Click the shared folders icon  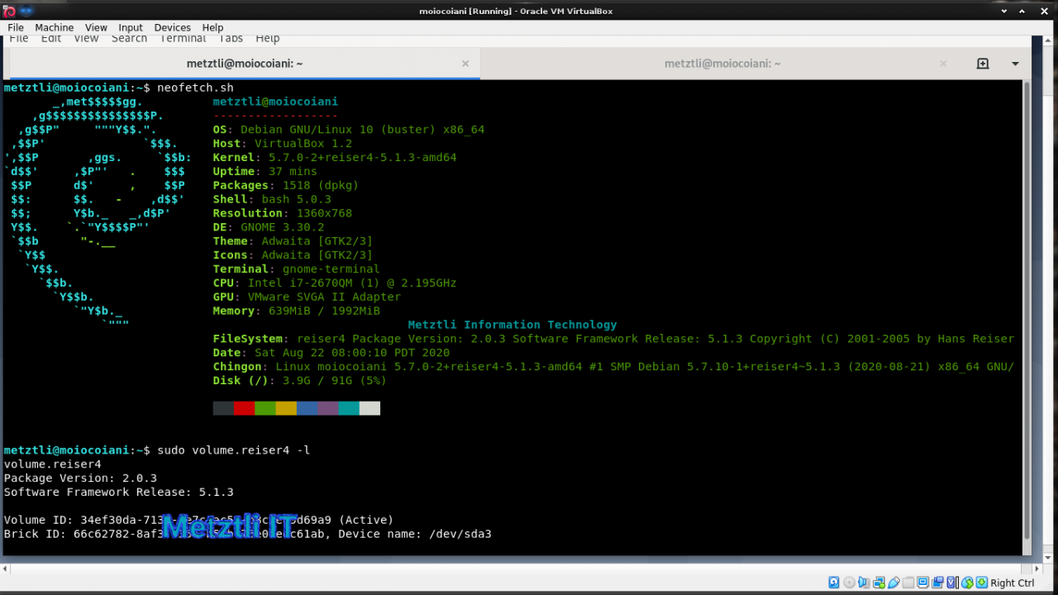[x=908, y=583]
